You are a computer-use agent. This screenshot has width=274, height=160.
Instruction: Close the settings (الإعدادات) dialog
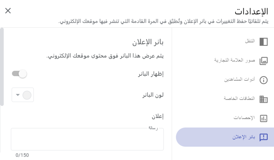click(x=8, y=11)
